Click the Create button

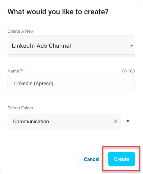(122, 159)
